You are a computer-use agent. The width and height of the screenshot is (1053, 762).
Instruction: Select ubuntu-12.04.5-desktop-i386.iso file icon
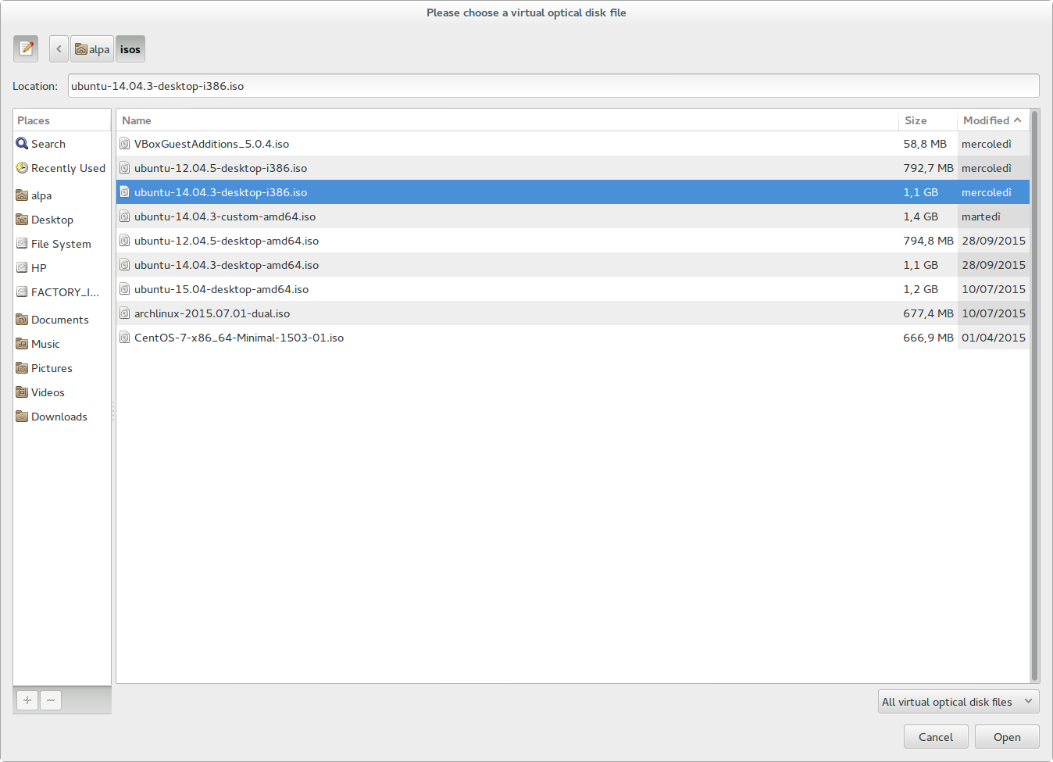(125, 168)
